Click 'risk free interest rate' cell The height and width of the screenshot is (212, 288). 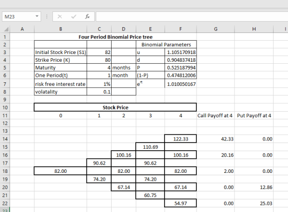click(61, 84)
